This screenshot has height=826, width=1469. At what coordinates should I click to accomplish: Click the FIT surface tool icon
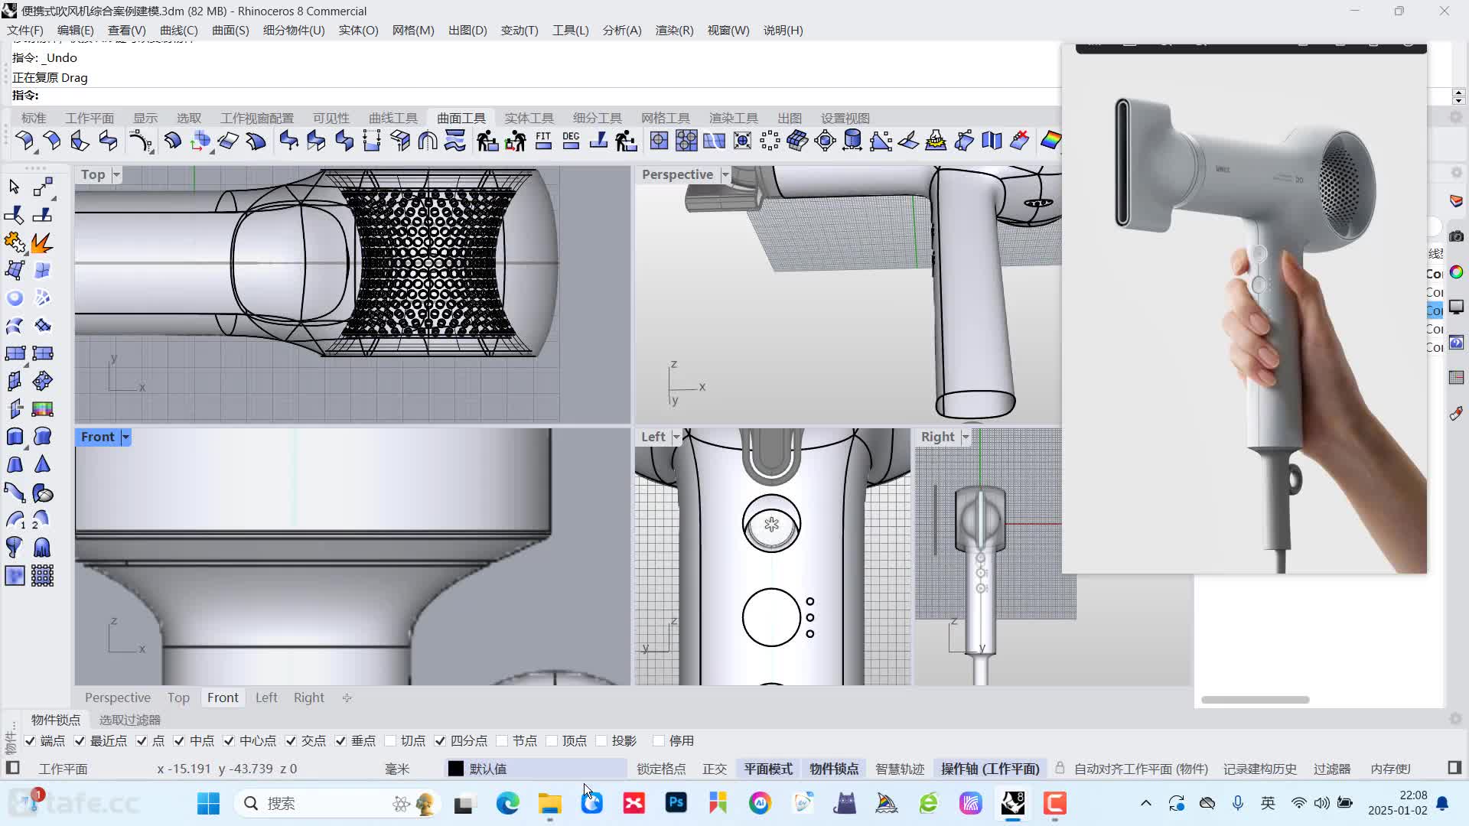(543, 141)
